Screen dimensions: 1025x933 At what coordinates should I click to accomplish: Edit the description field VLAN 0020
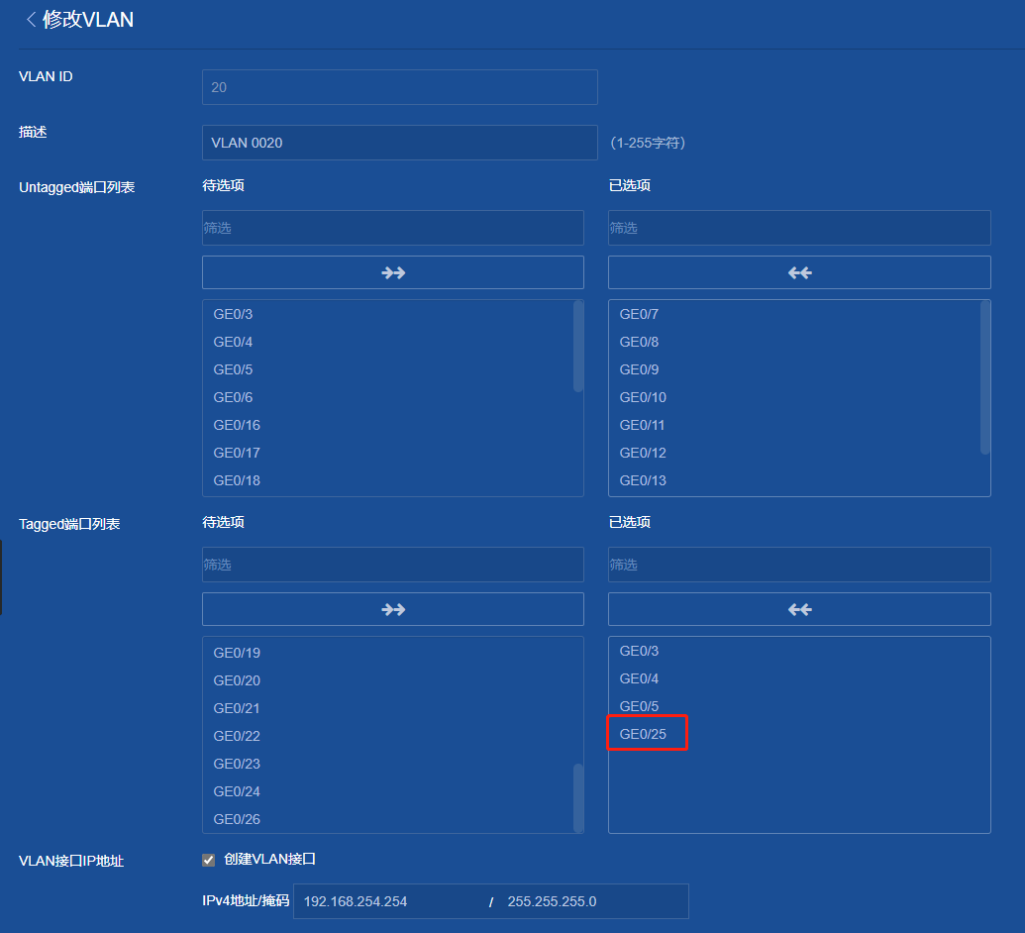[x=400, y=143]
